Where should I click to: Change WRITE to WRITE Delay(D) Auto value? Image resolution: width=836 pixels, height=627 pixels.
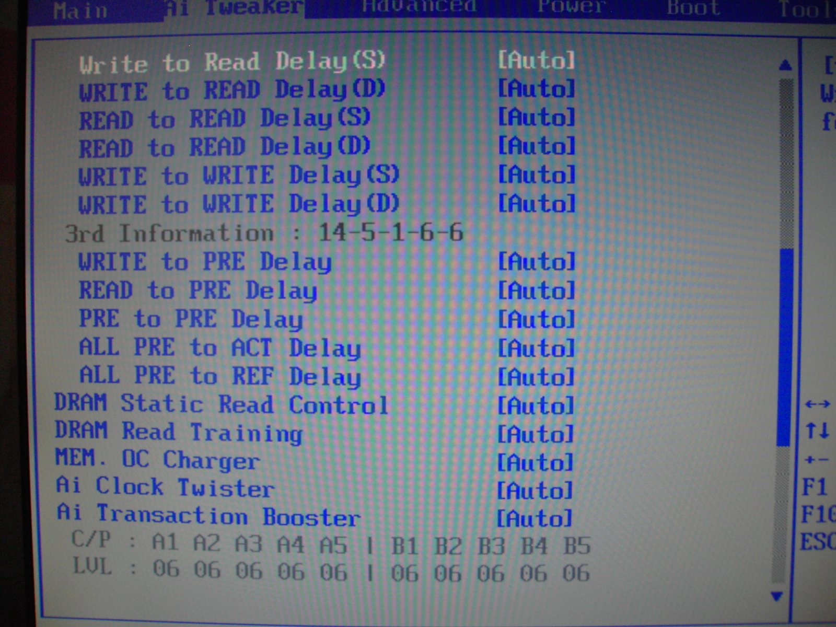pyautogui.click(x=536, y=204)
